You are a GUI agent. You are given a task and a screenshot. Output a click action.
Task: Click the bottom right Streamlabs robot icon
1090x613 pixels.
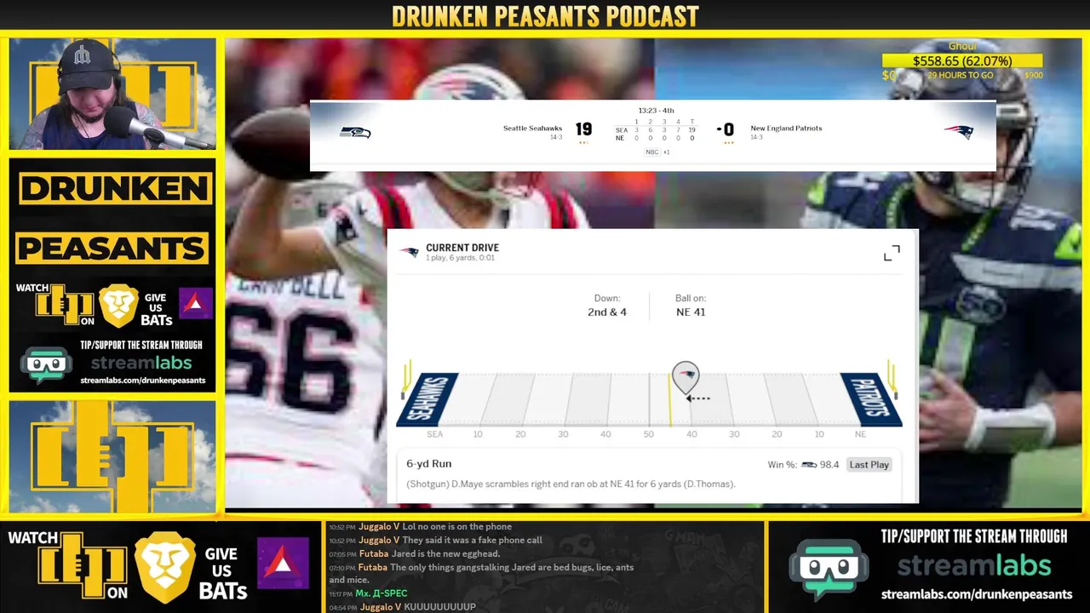pos(828,570)
